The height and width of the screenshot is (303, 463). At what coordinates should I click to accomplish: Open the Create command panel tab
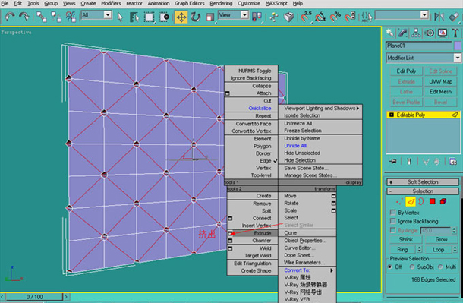[x=390, y=33]
